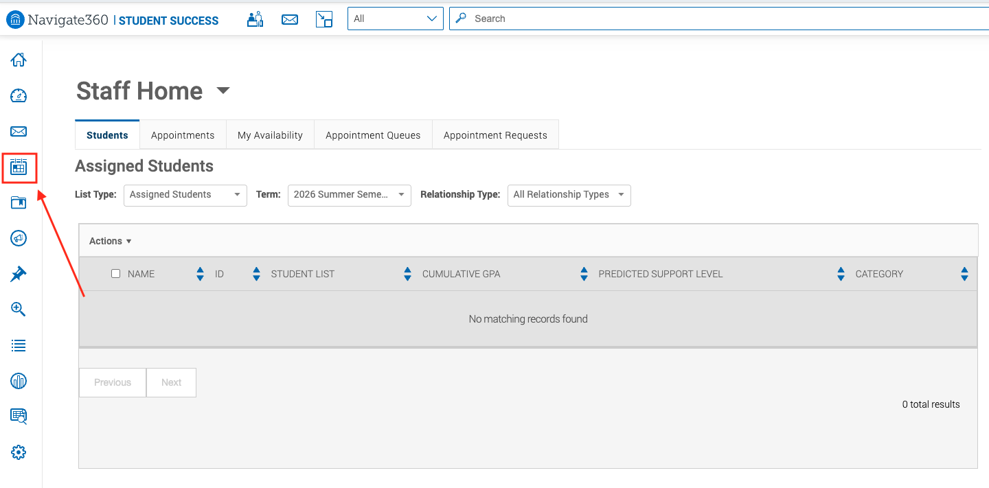Viewport: 989px width, 488px height.
Task: Open the dashboard gauge icon in sidebar
Action: coord(19,95)
